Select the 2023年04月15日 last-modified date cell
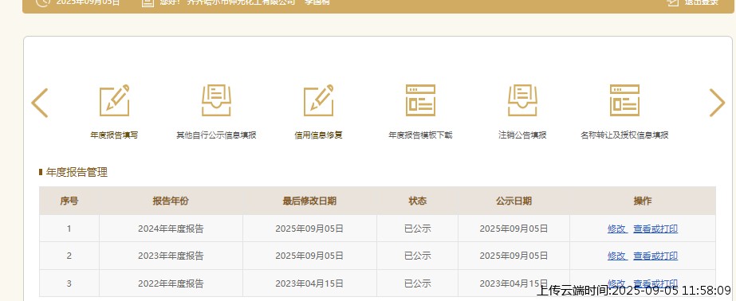The height and width of the screenshot is (301, 736). [309, 283]
